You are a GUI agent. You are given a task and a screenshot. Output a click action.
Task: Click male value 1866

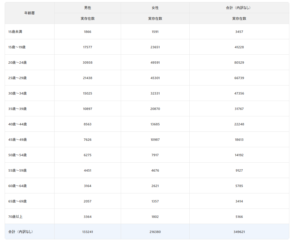point(88,32)
